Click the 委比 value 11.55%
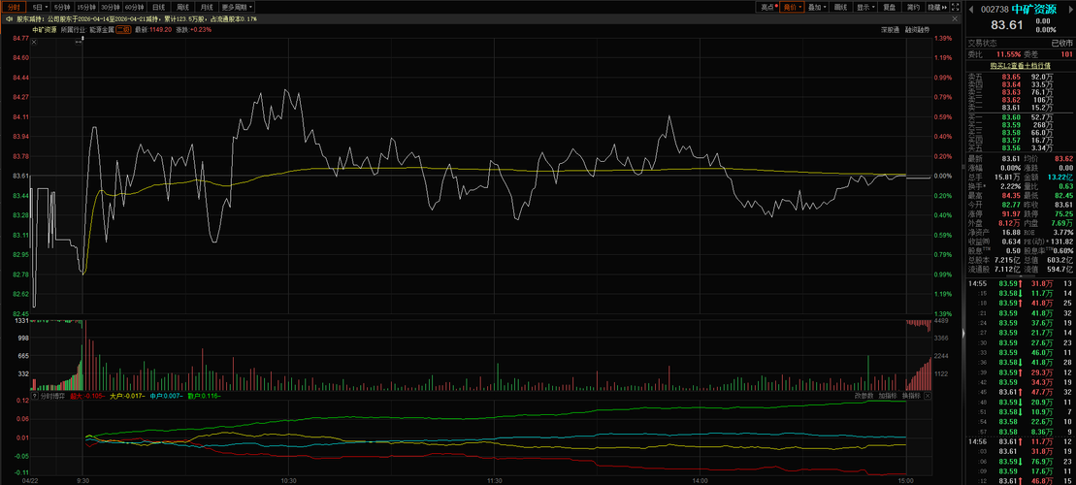 click(1009, 53)
